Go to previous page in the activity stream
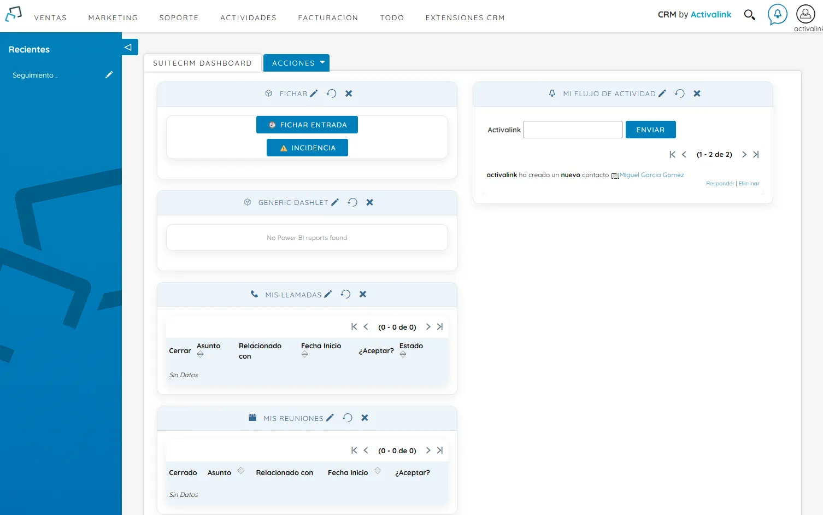Viewport: 823px width, 515px height. pos(684,155)
